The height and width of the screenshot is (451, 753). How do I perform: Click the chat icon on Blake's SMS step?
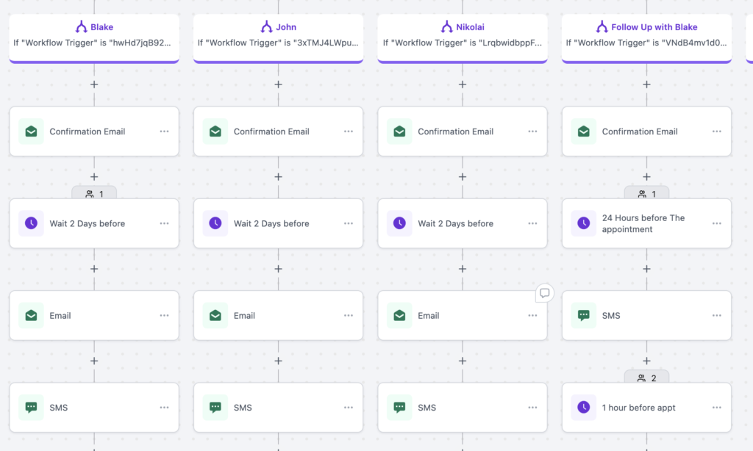click(x=32, y=408)
